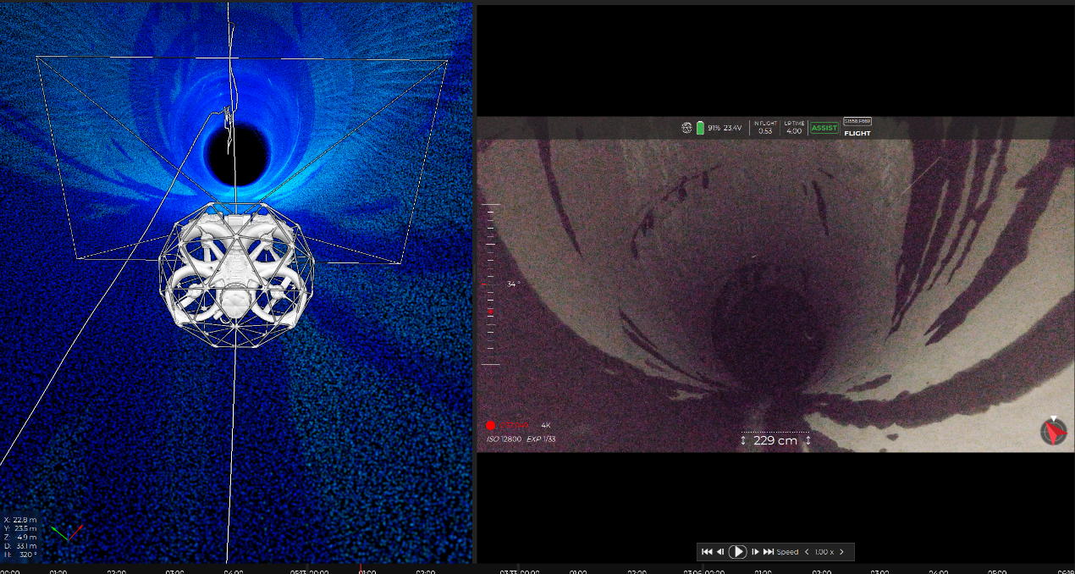Click the 4K resolution label

546,425
